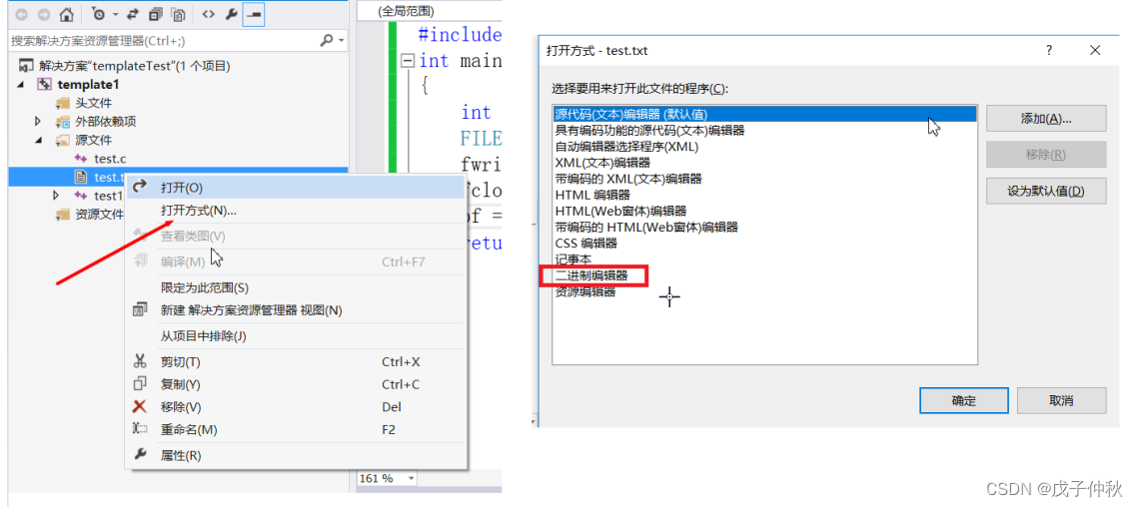Screen dimensions: 1138x507
Task: Click the Show All Files icon
Action: point(178,14)
